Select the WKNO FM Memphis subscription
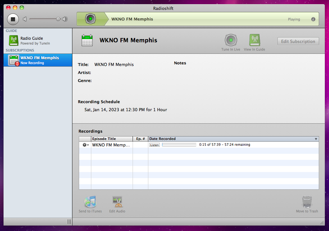This screenshot has width=329, height=231. tap(38, 60)
